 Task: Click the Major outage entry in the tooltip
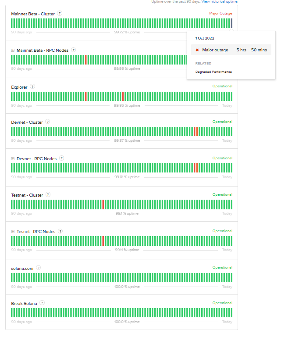pyautogui.click(x=215, y=50)
